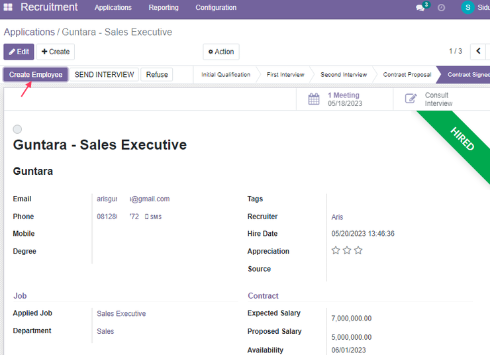Image resolution: width=490 pixels, height=355 pixels.
Task: Click the Create Employee button
Action: point(36,75)
